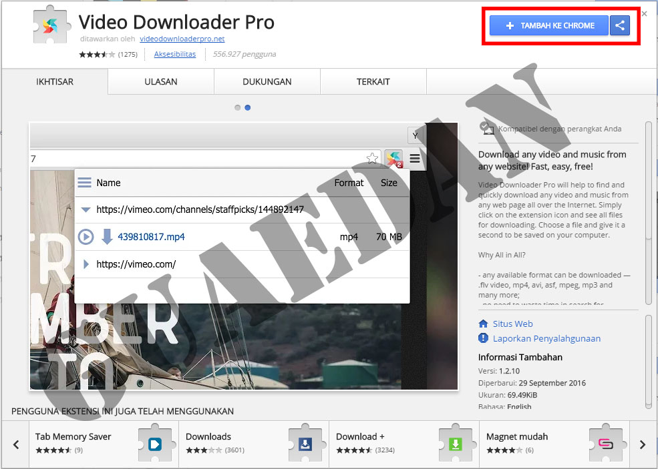Select the first screenshot carousel dot
Viewport: 658px width, 469px height.
[x=238, y=107]
